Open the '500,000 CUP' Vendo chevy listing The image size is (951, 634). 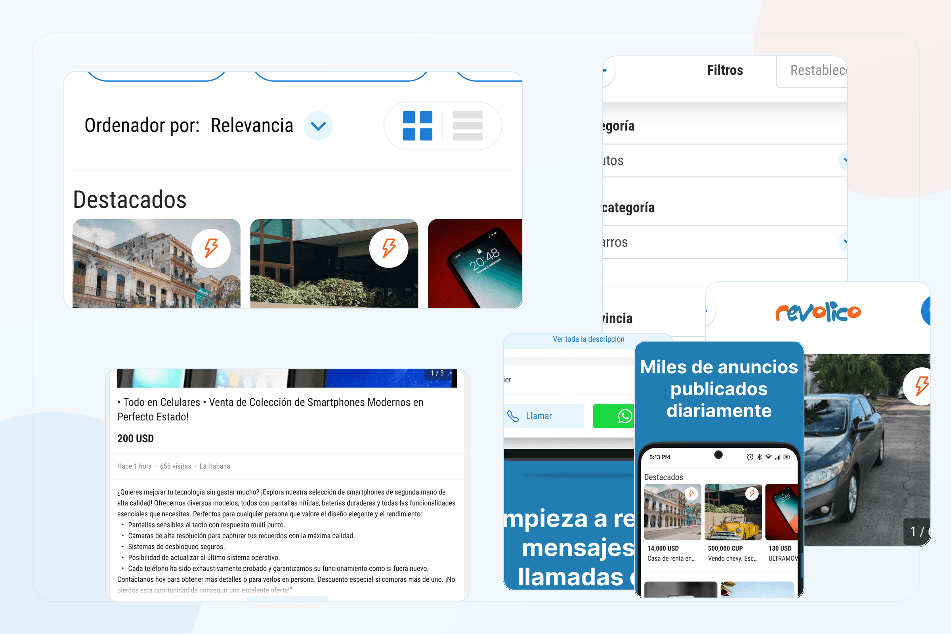coord(733,523)
